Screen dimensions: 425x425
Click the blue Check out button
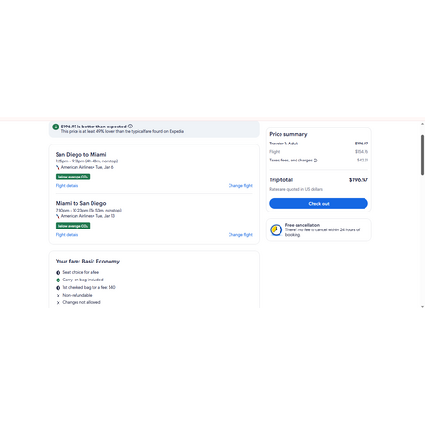(x=318, y=203)
